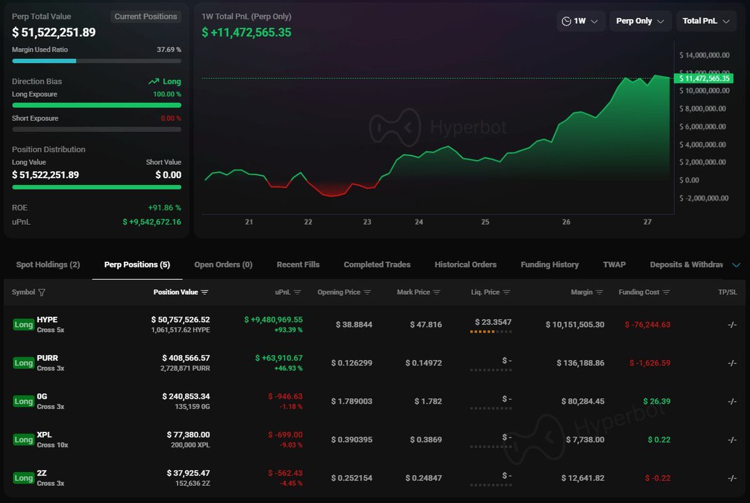
Task: Click the Margin Used Ratio bar
Action: [x=96, y=61]
